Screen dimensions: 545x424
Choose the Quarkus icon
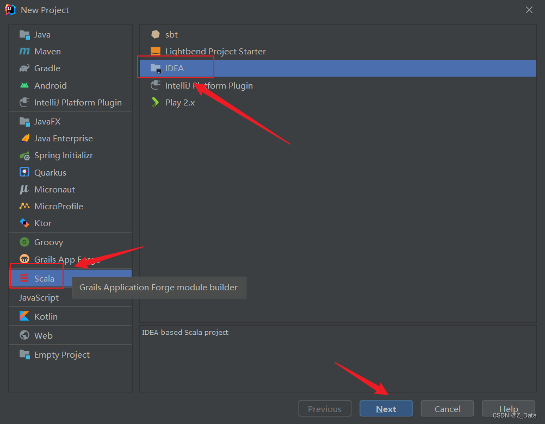pos(24,172)
